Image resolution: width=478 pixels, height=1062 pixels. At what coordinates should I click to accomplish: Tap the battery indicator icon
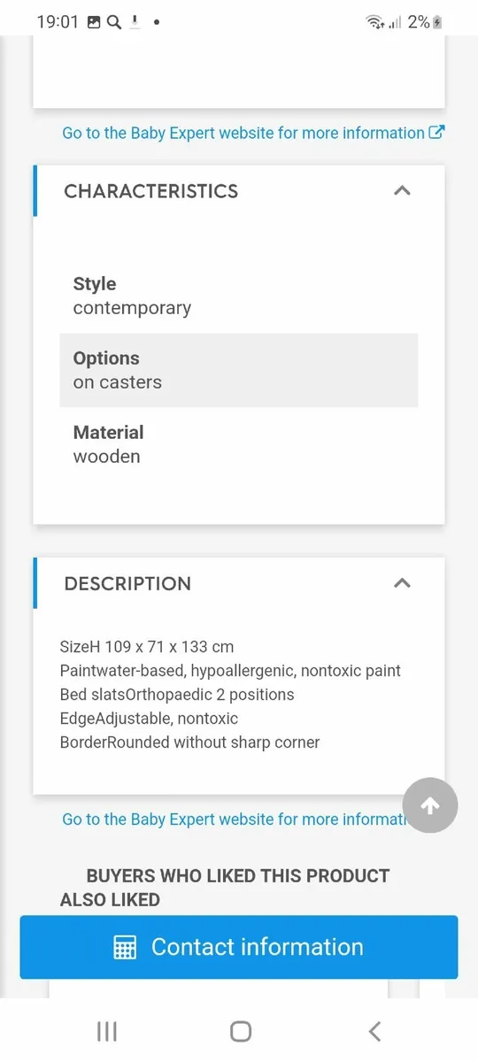(437, 22)
